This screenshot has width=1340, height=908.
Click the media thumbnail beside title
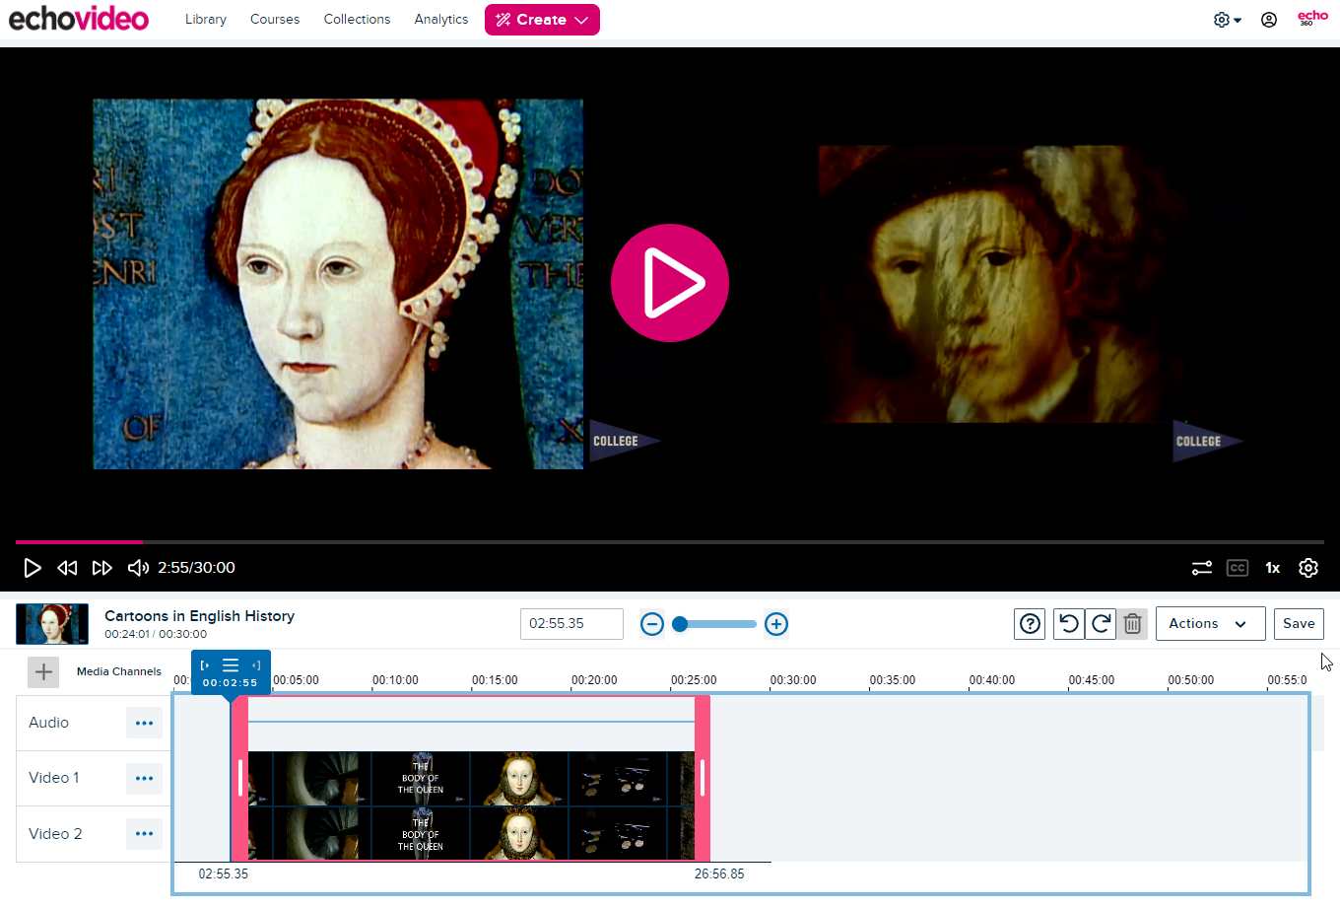coord(52,624)
